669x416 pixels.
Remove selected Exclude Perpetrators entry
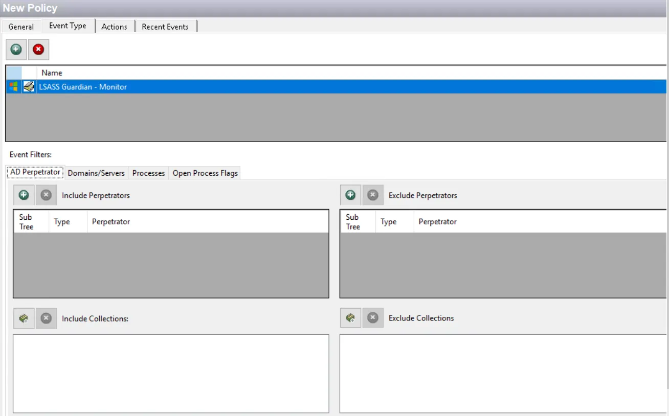click(x=373, y=195)
